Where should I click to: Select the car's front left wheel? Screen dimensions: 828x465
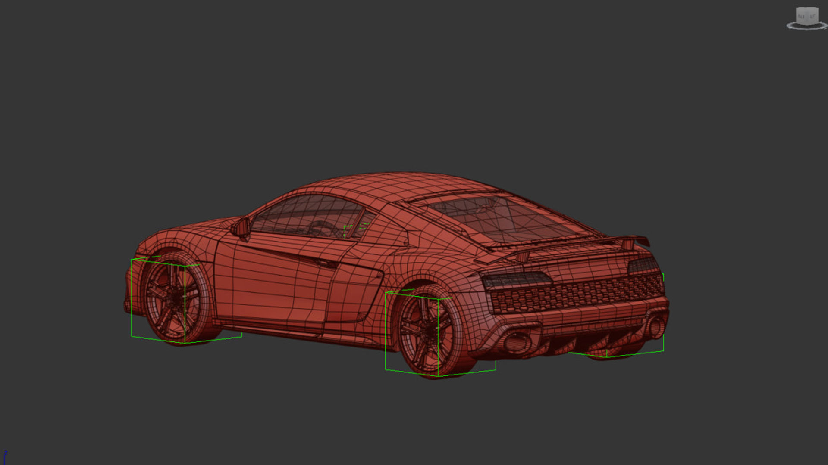pyautogui.click(x=176, y=298)
